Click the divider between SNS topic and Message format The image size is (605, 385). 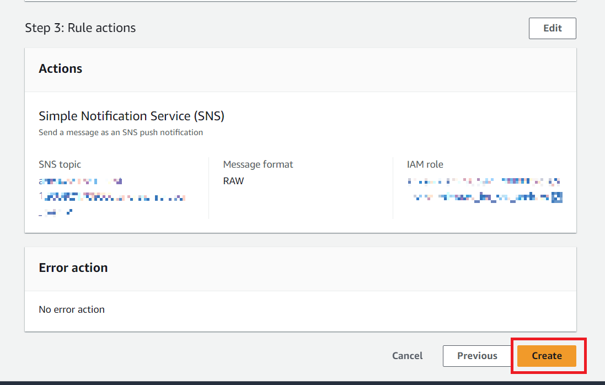(x=208, y=188)
